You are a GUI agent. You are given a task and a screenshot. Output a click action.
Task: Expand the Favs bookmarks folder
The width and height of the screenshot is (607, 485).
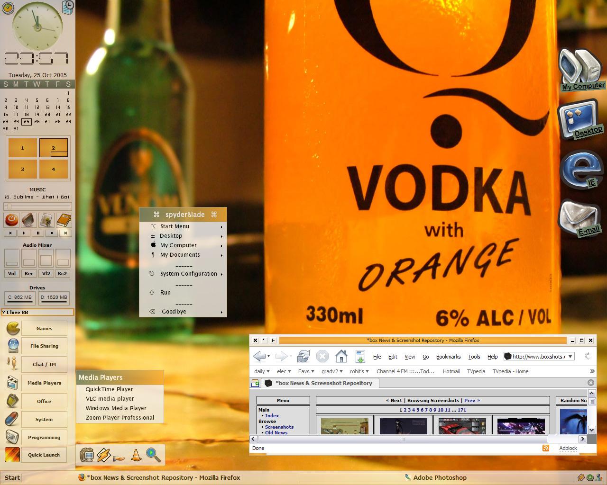(x=306, y=371)
